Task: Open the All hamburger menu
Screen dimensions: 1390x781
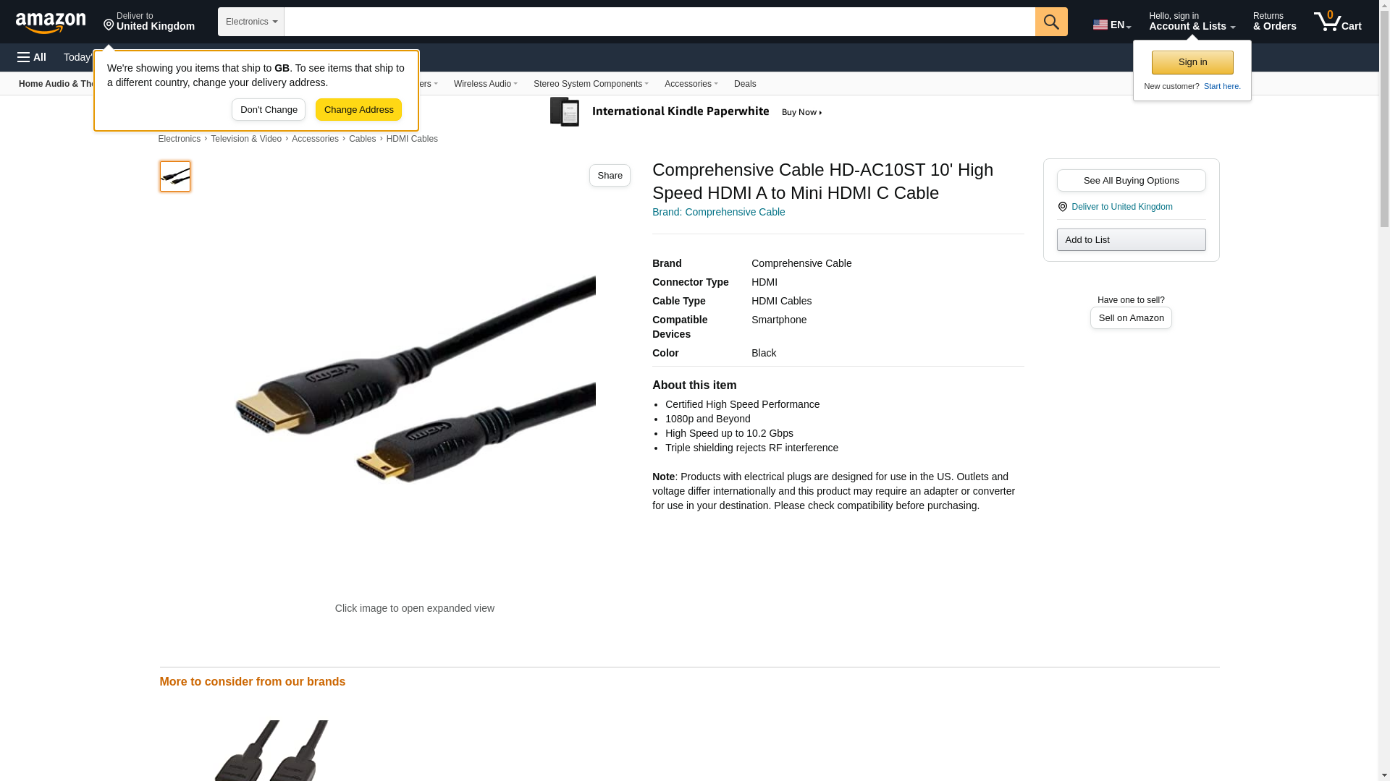Action: coord(32,57)
